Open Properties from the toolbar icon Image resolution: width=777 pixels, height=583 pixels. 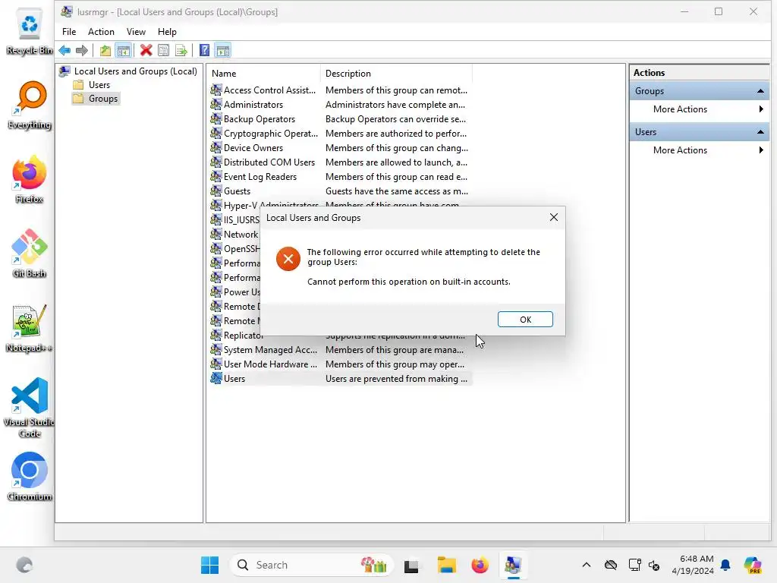[164, 50]
